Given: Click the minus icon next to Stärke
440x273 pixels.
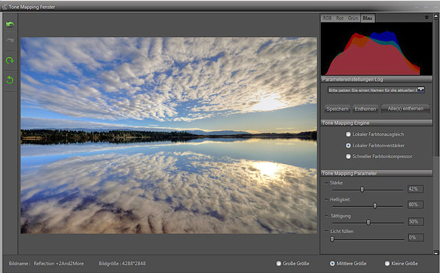Looking at the screenshot, I should click(326, 182).
